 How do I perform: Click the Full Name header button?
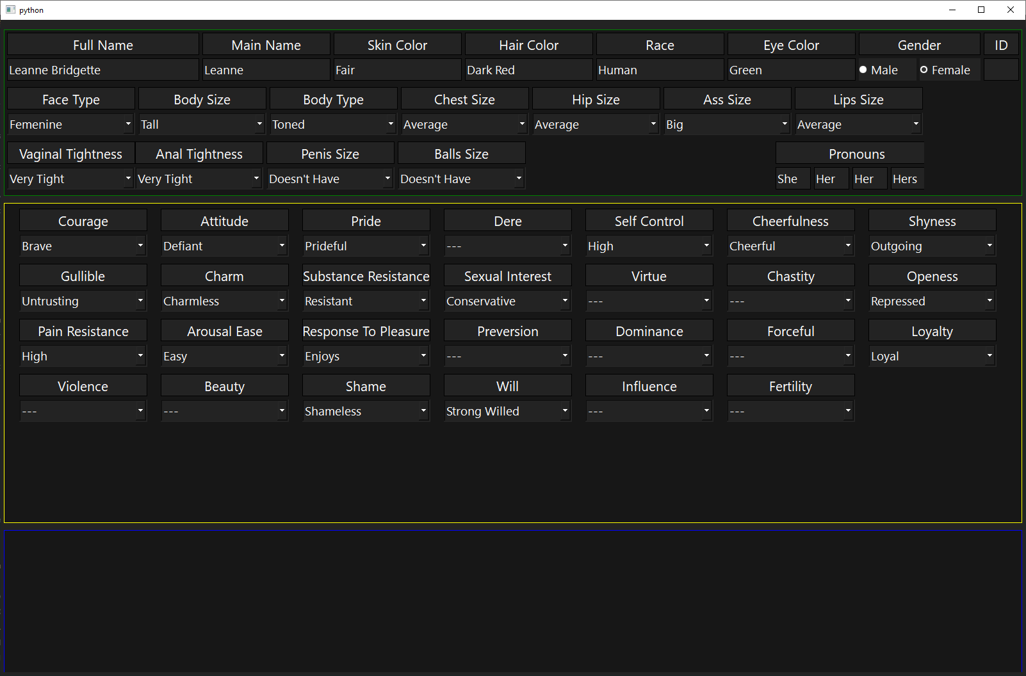(102, 45)
